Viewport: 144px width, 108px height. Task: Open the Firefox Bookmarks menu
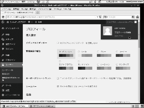[45, 9]
